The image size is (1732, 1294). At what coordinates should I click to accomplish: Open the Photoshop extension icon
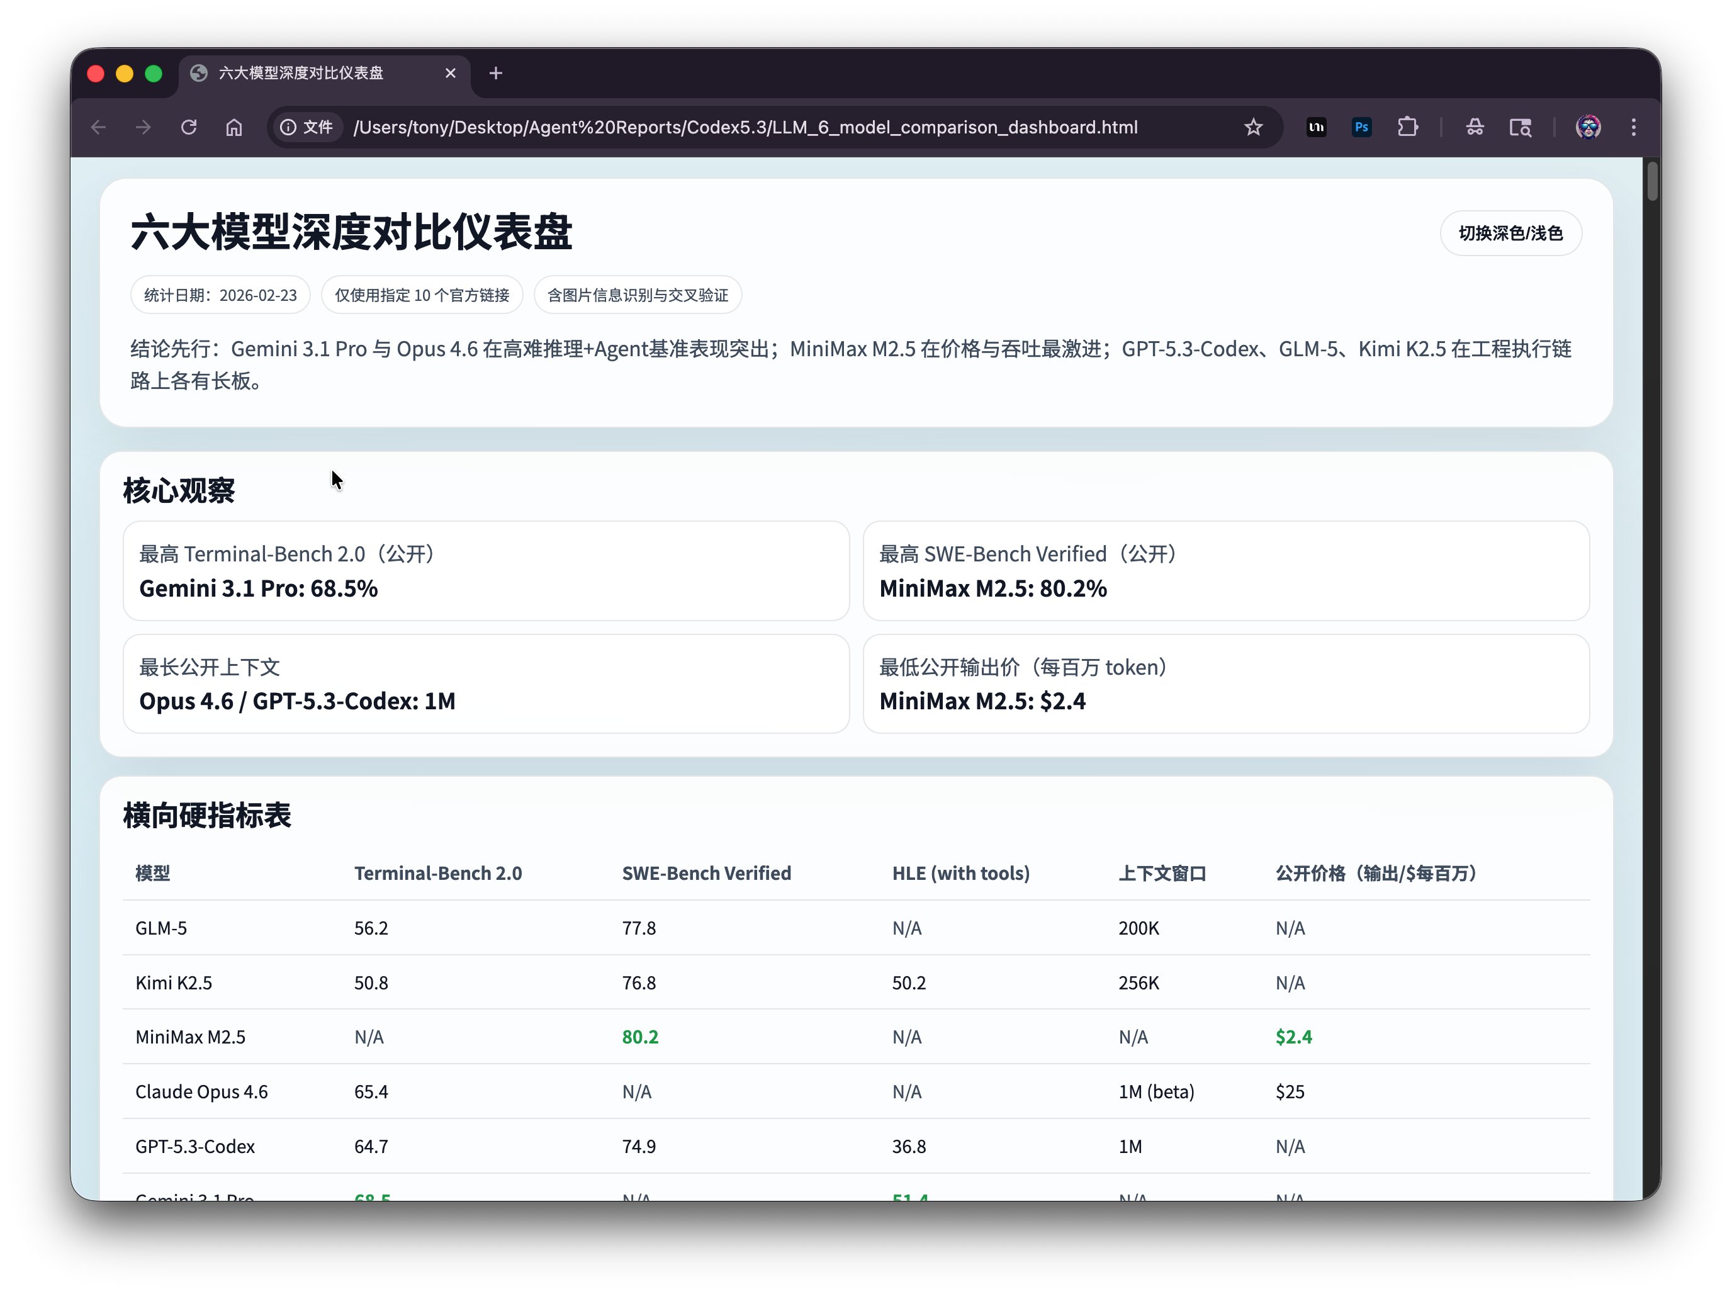[x=1362, y=127]
